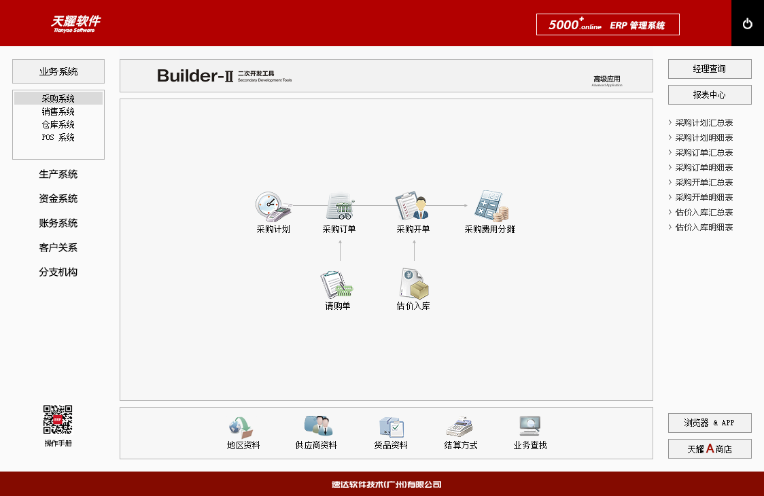Click the 货品资料 icon
The image size is (764, 496).
click(391, 427)
